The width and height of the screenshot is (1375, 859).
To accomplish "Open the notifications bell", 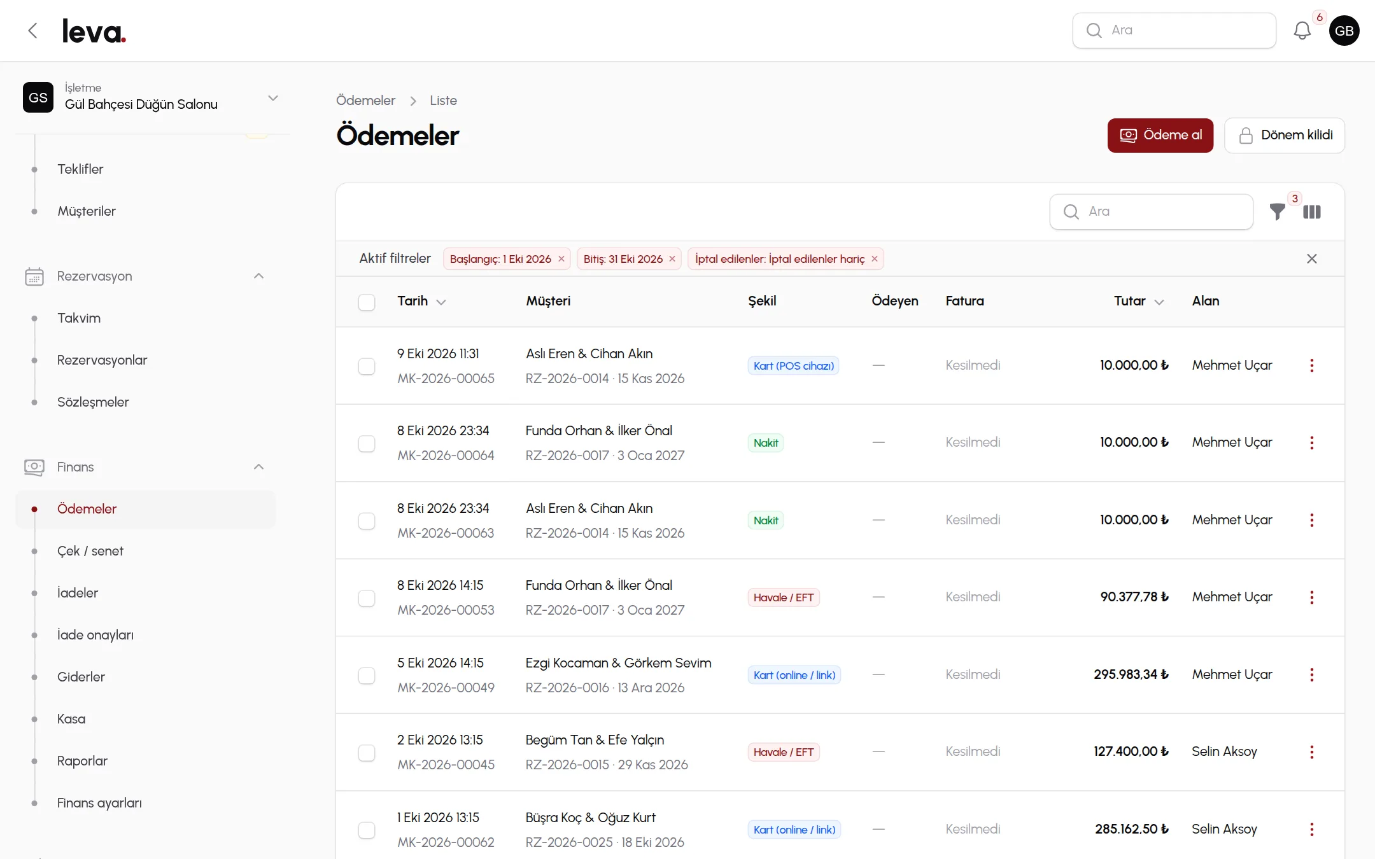I will (x=1302, y=31).
